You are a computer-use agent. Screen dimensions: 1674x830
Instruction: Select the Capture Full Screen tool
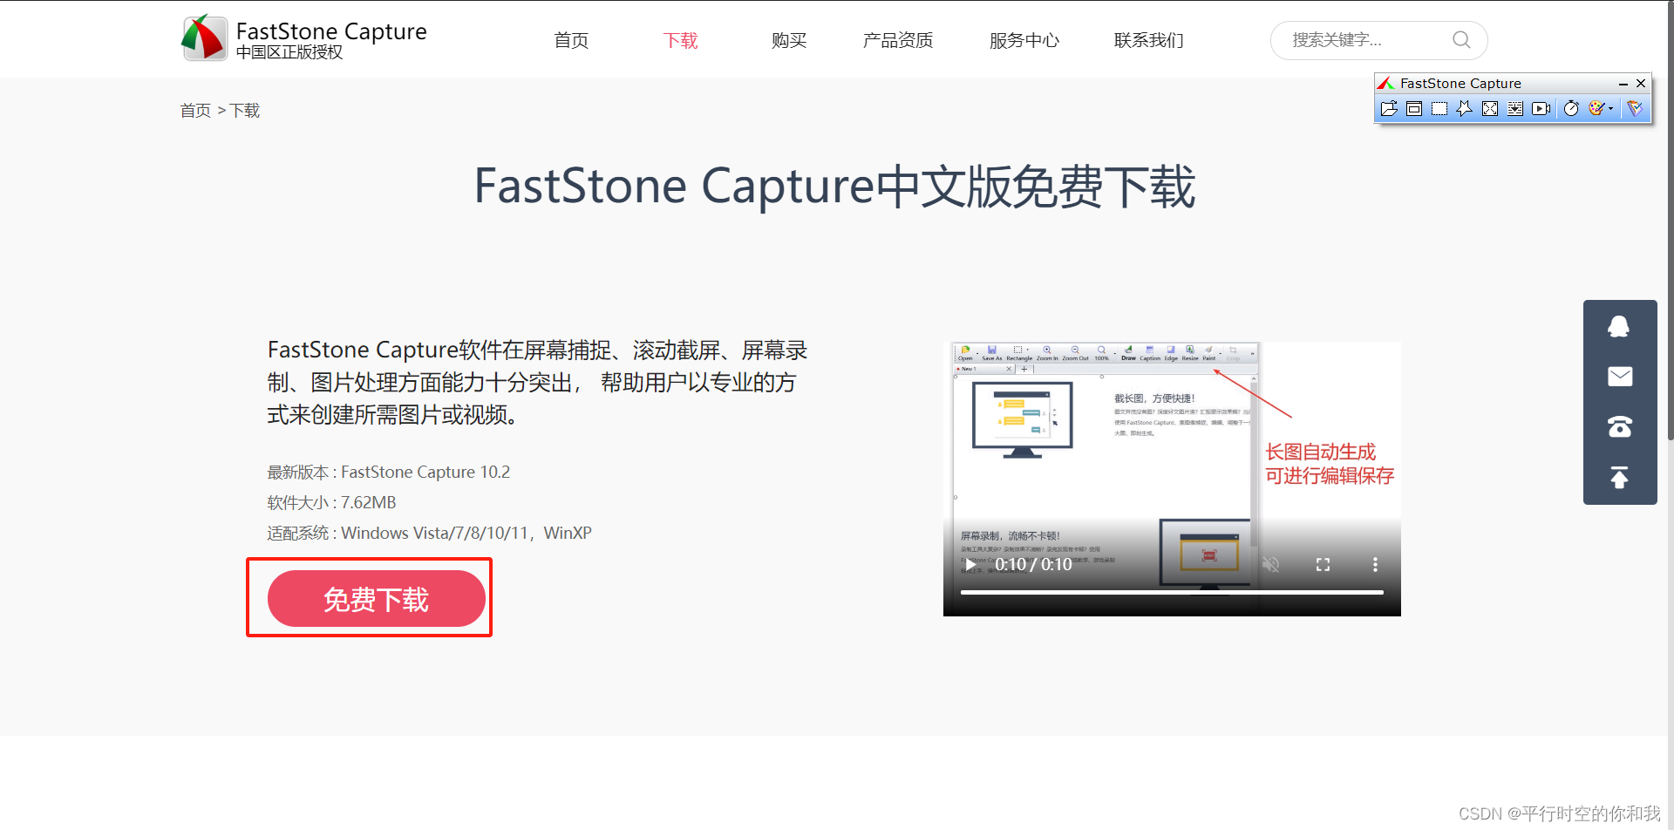(1490, 108)
